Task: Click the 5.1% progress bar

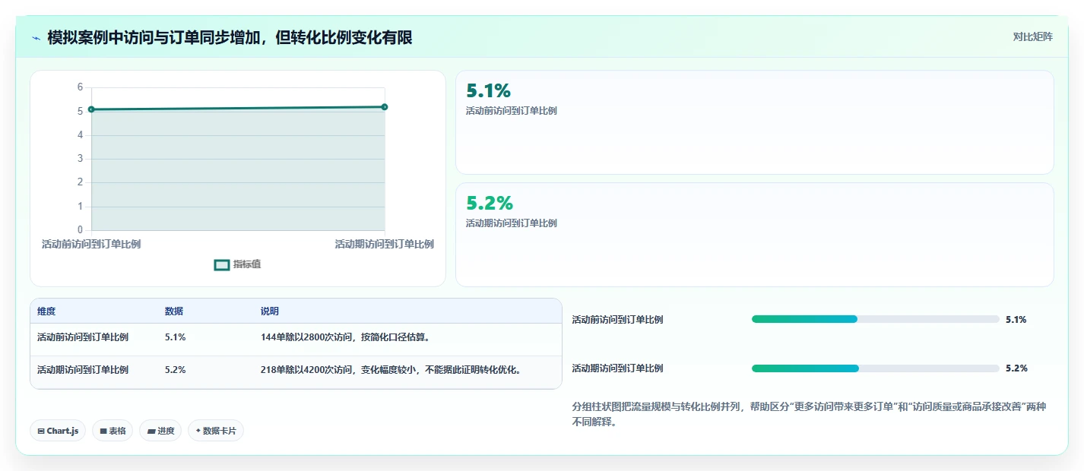Action: click(876, 319)
